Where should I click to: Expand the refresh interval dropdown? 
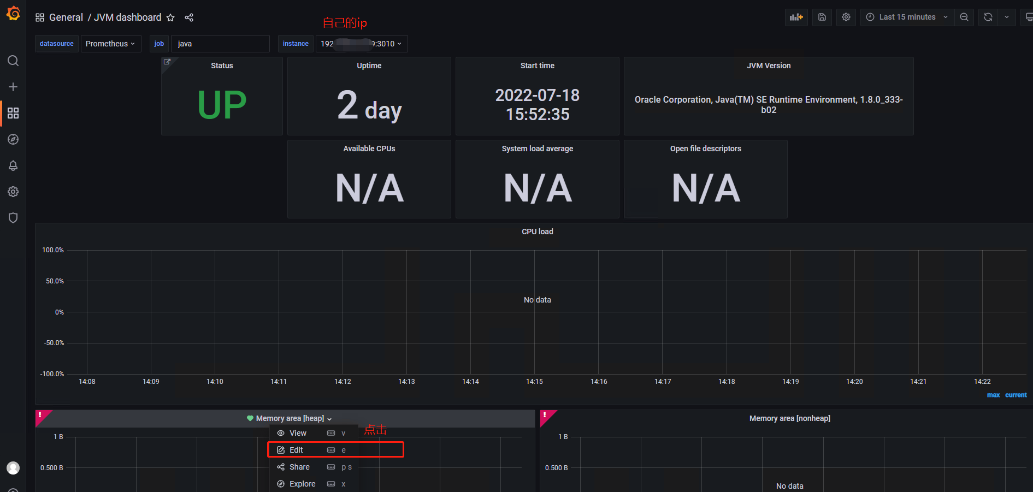(1007, 17)
